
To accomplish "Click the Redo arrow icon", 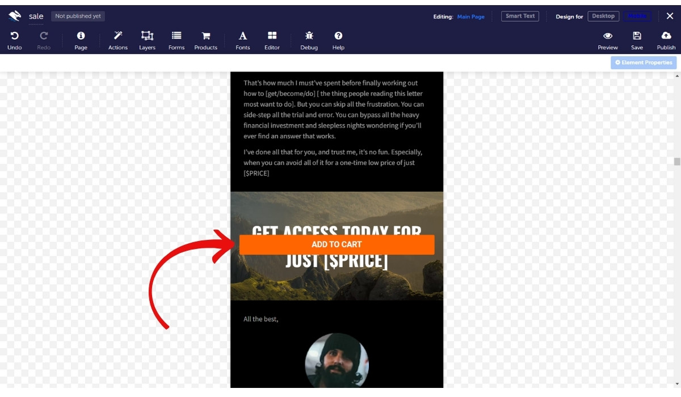I will (44, 36).
